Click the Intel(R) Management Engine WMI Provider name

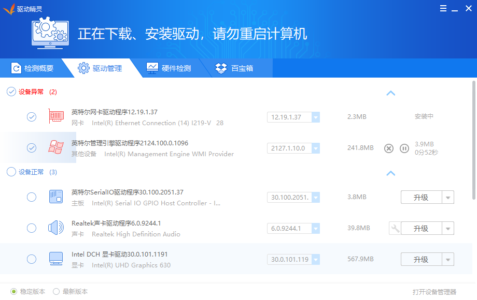(x=169, y=154)
